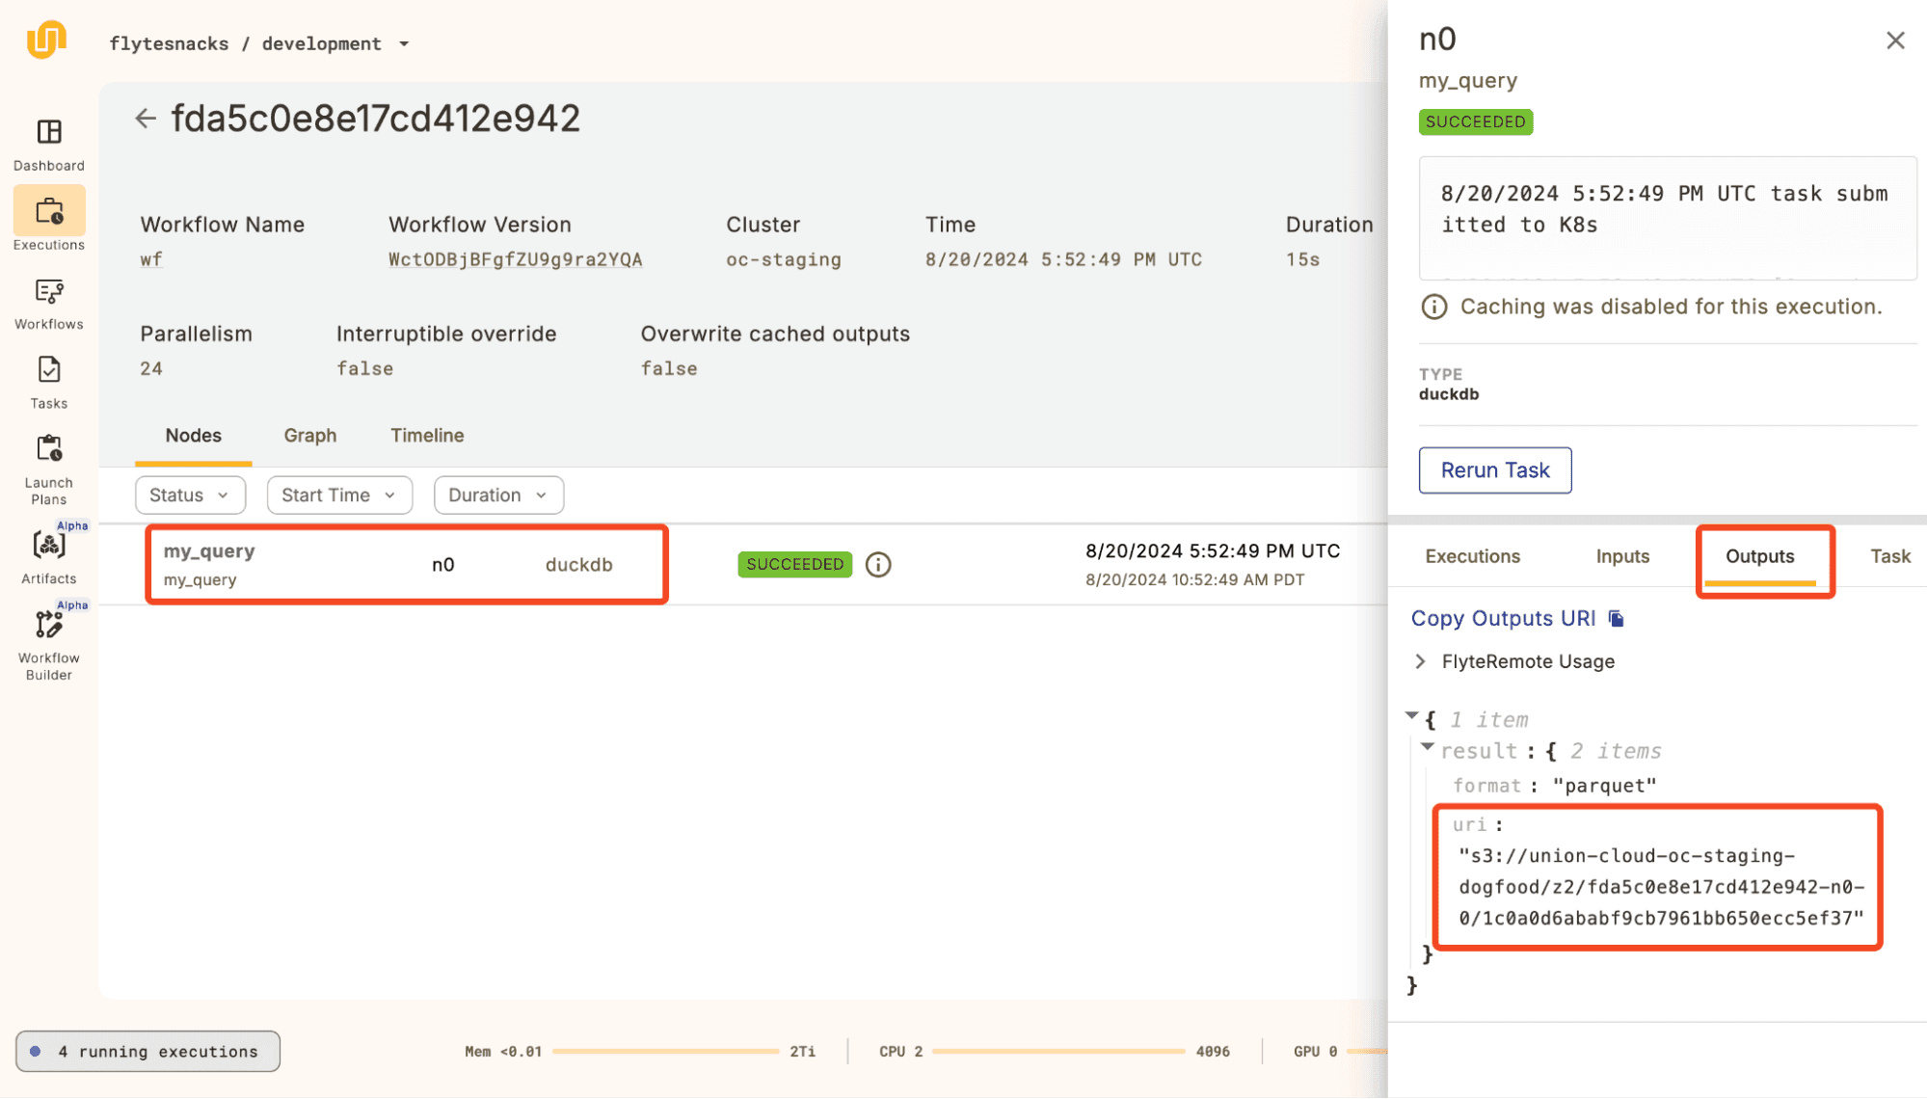This screenshot has width=1927, height=1099.
Task: Open the Status filter dropdown
Action: click(190, 496)
